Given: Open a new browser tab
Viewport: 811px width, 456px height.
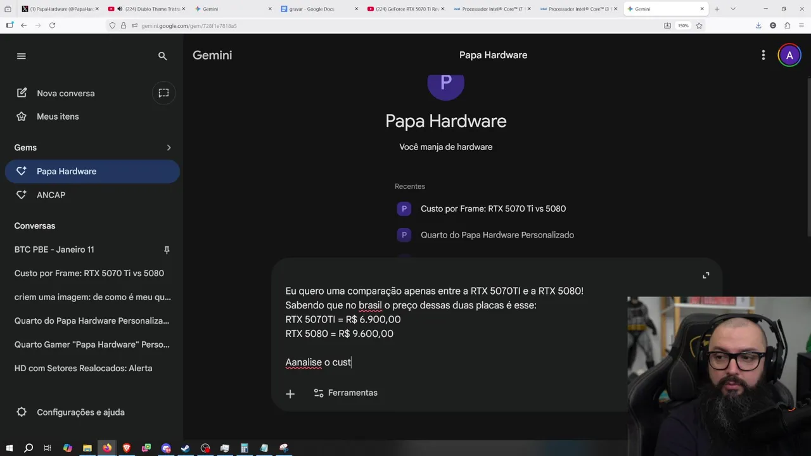Looking at the screenshot, I should [717, 9].
